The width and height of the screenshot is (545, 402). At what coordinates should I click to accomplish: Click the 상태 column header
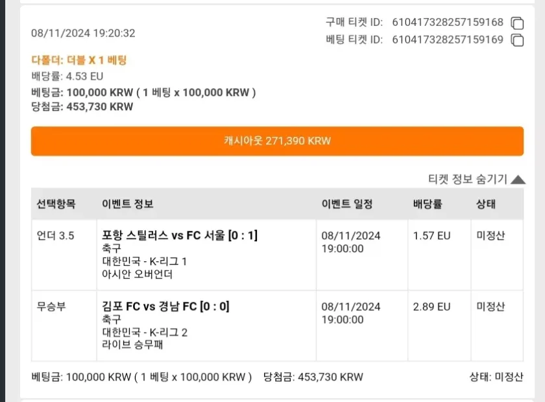click(x=486, y=204)
